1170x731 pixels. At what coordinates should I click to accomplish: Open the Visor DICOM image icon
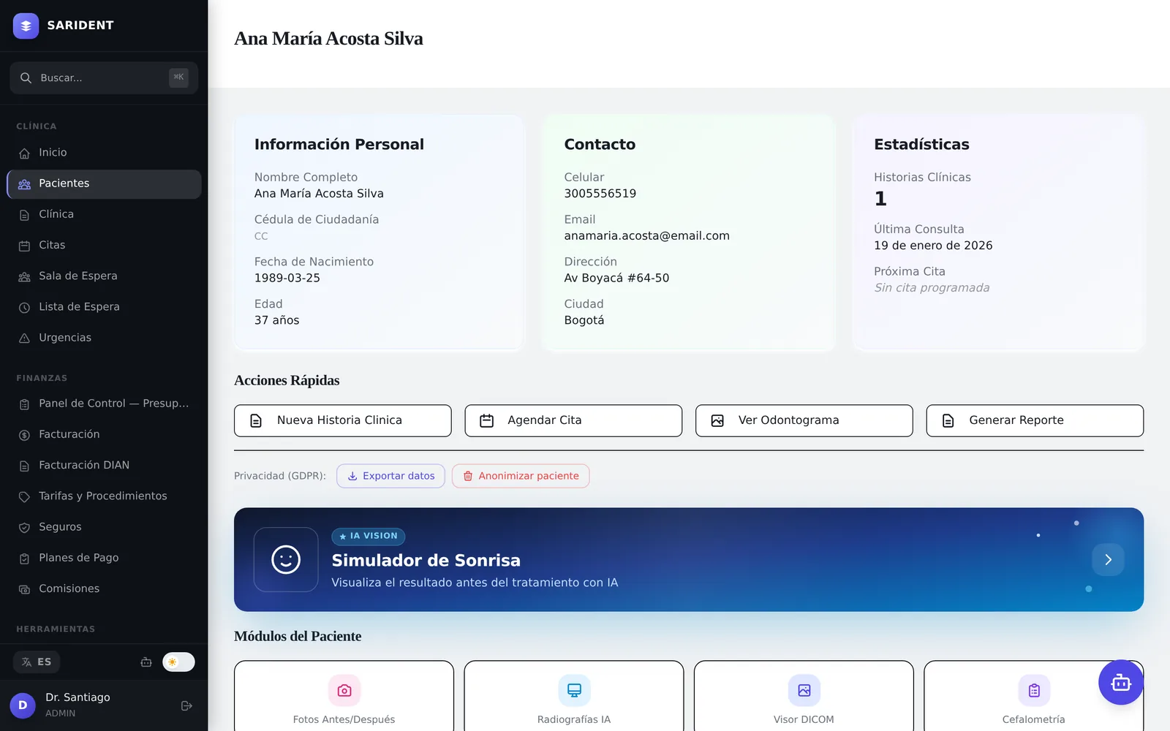pyautogui.click(x=804, y=690)
